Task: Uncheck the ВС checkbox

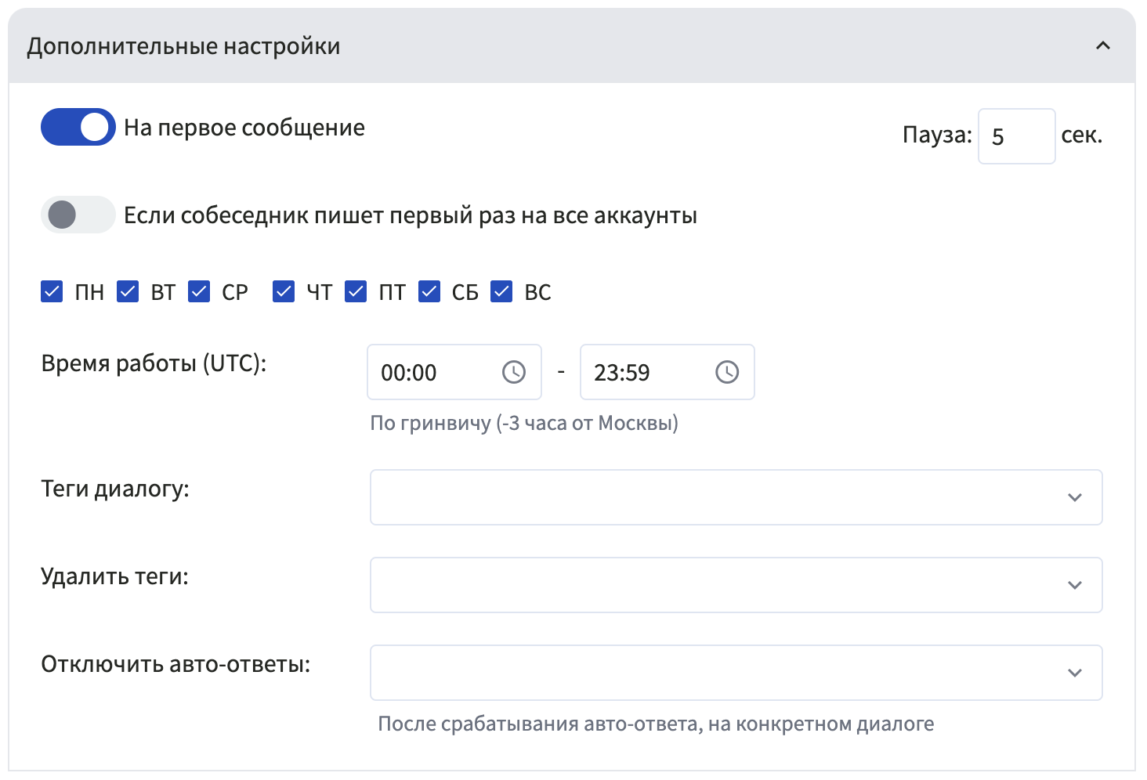Action: click(x=501, y=292)
